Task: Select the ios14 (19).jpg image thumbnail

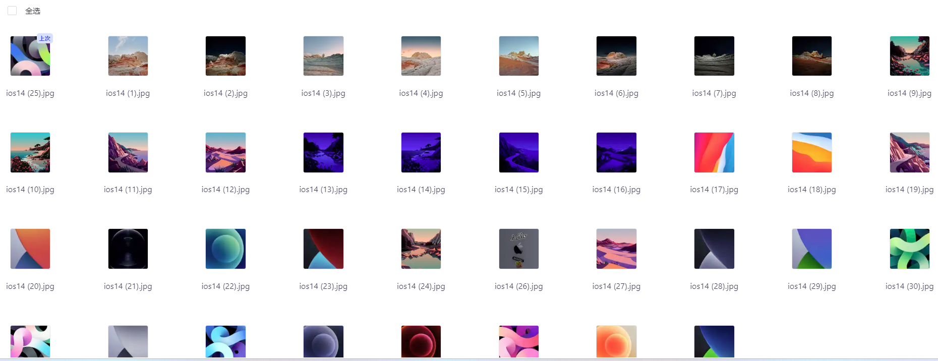Action: coord(910,152)
